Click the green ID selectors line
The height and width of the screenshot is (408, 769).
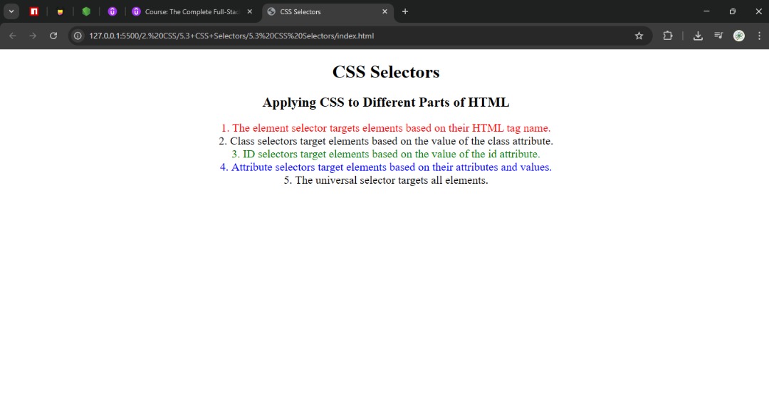[x=386, y=154]
